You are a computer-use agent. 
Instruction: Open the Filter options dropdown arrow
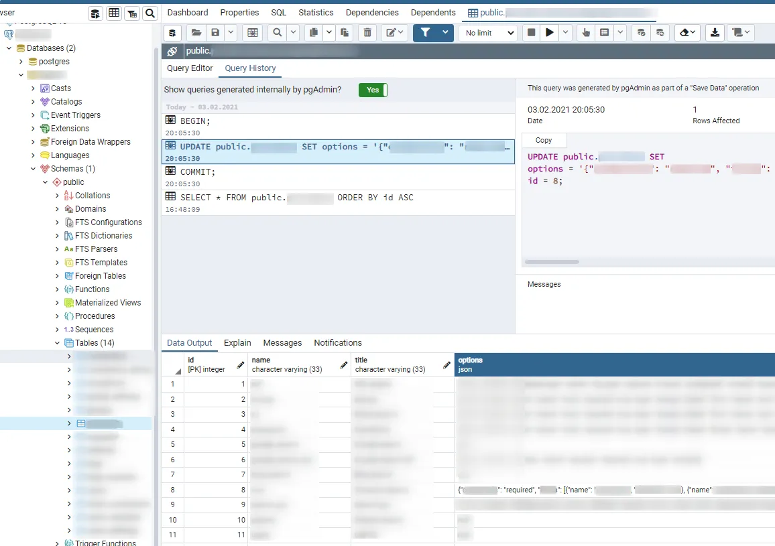[445, 33]
